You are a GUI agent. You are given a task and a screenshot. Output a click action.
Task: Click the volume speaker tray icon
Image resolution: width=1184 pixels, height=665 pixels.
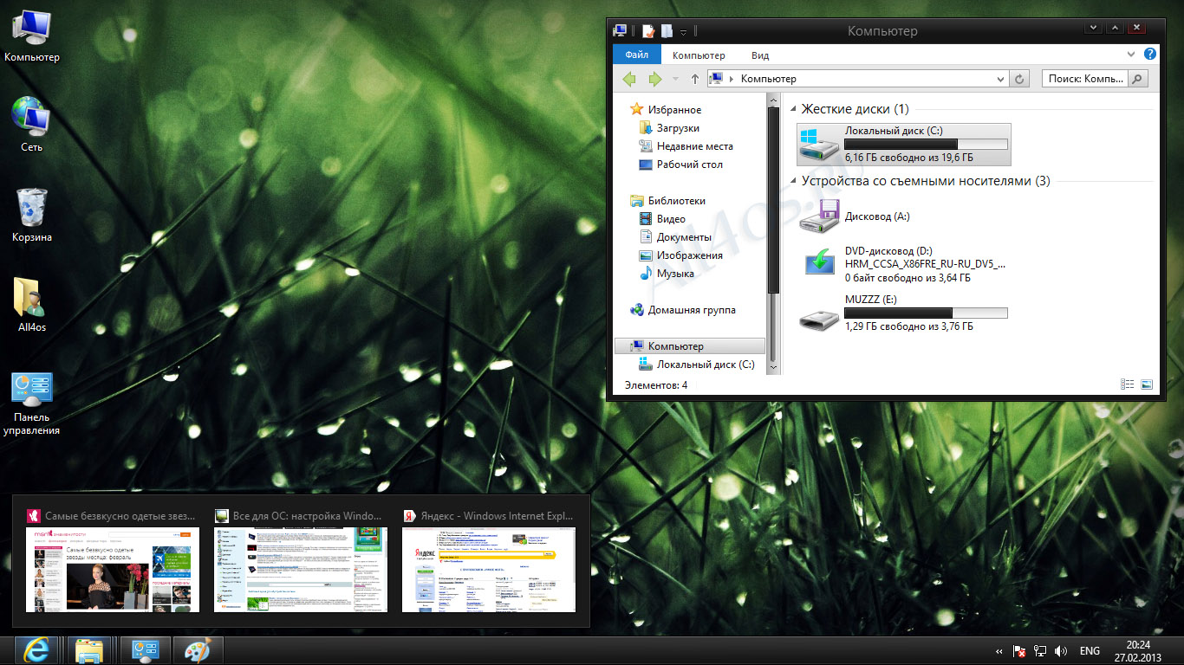(x=1061, y=651)
